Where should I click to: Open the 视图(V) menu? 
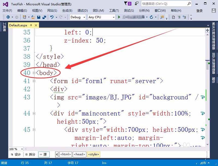coord(37,11)
